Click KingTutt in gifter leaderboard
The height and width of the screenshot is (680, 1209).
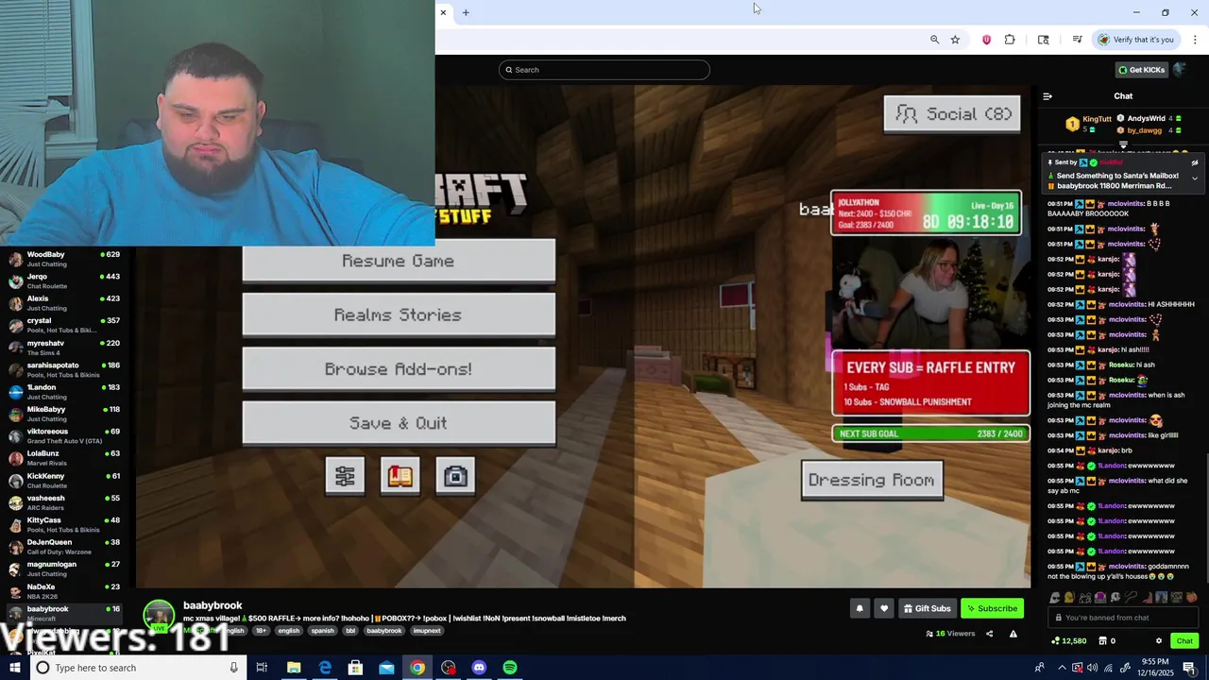tap(1097, 119)
